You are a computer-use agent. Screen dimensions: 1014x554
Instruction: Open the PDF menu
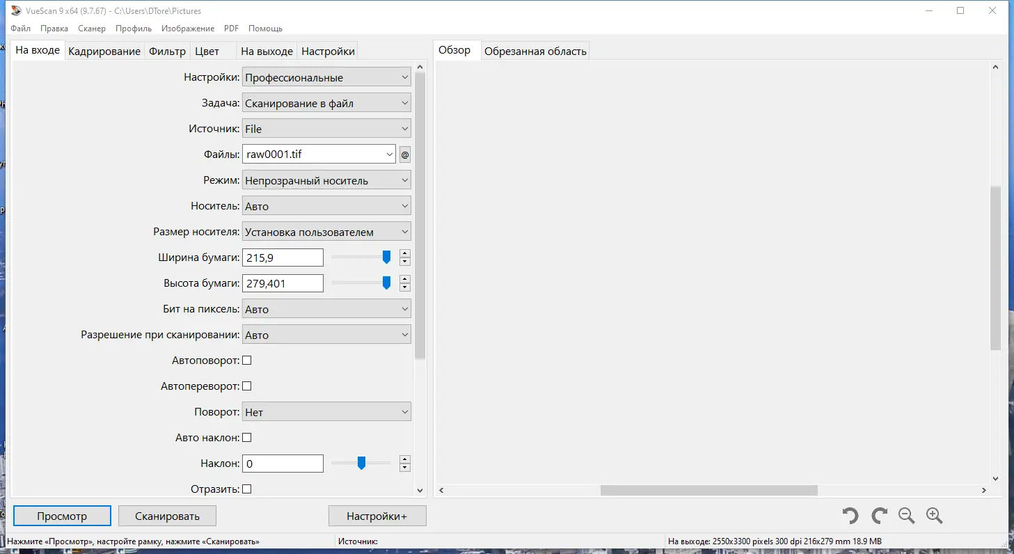[231, 29]
